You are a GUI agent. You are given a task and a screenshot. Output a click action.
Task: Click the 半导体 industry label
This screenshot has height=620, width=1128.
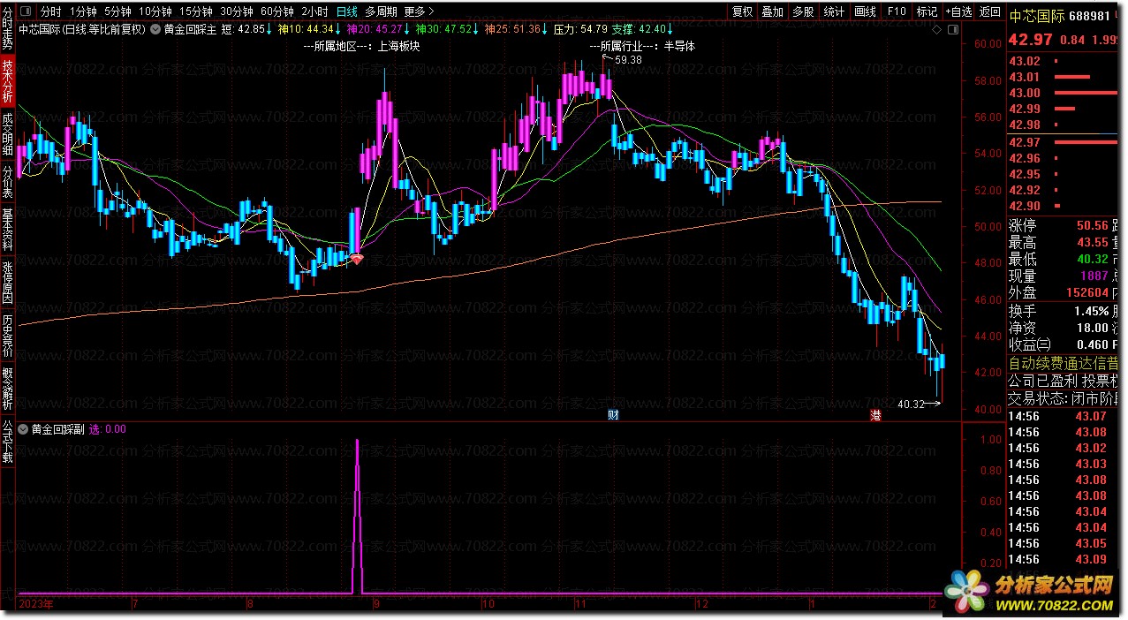679,47
